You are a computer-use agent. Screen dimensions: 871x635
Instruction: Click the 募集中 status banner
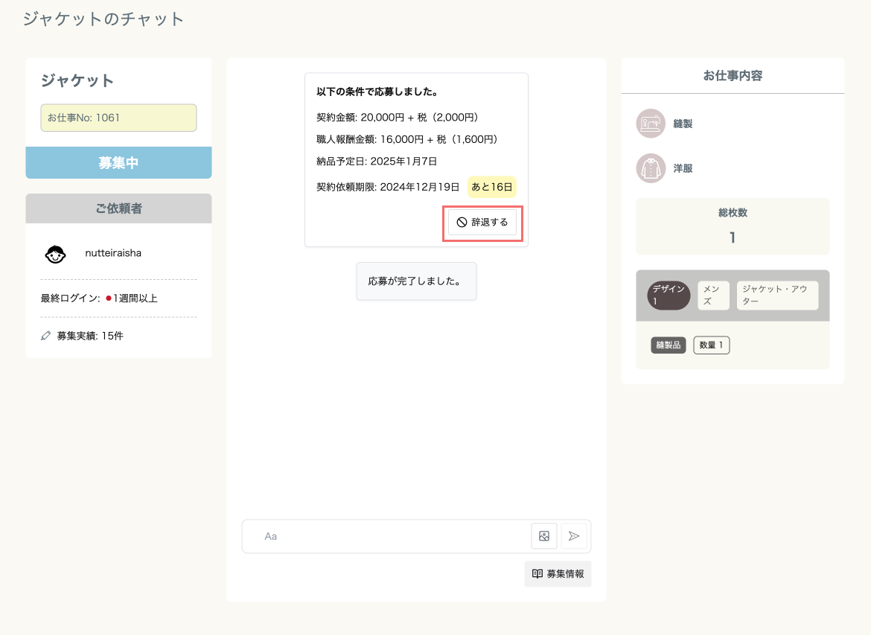tap(119, 163)
